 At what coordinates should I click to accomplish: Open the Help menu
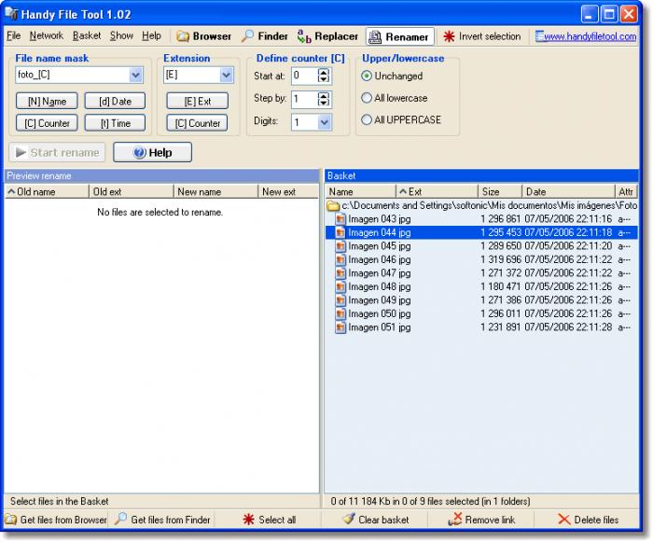[x=151, y=35]
